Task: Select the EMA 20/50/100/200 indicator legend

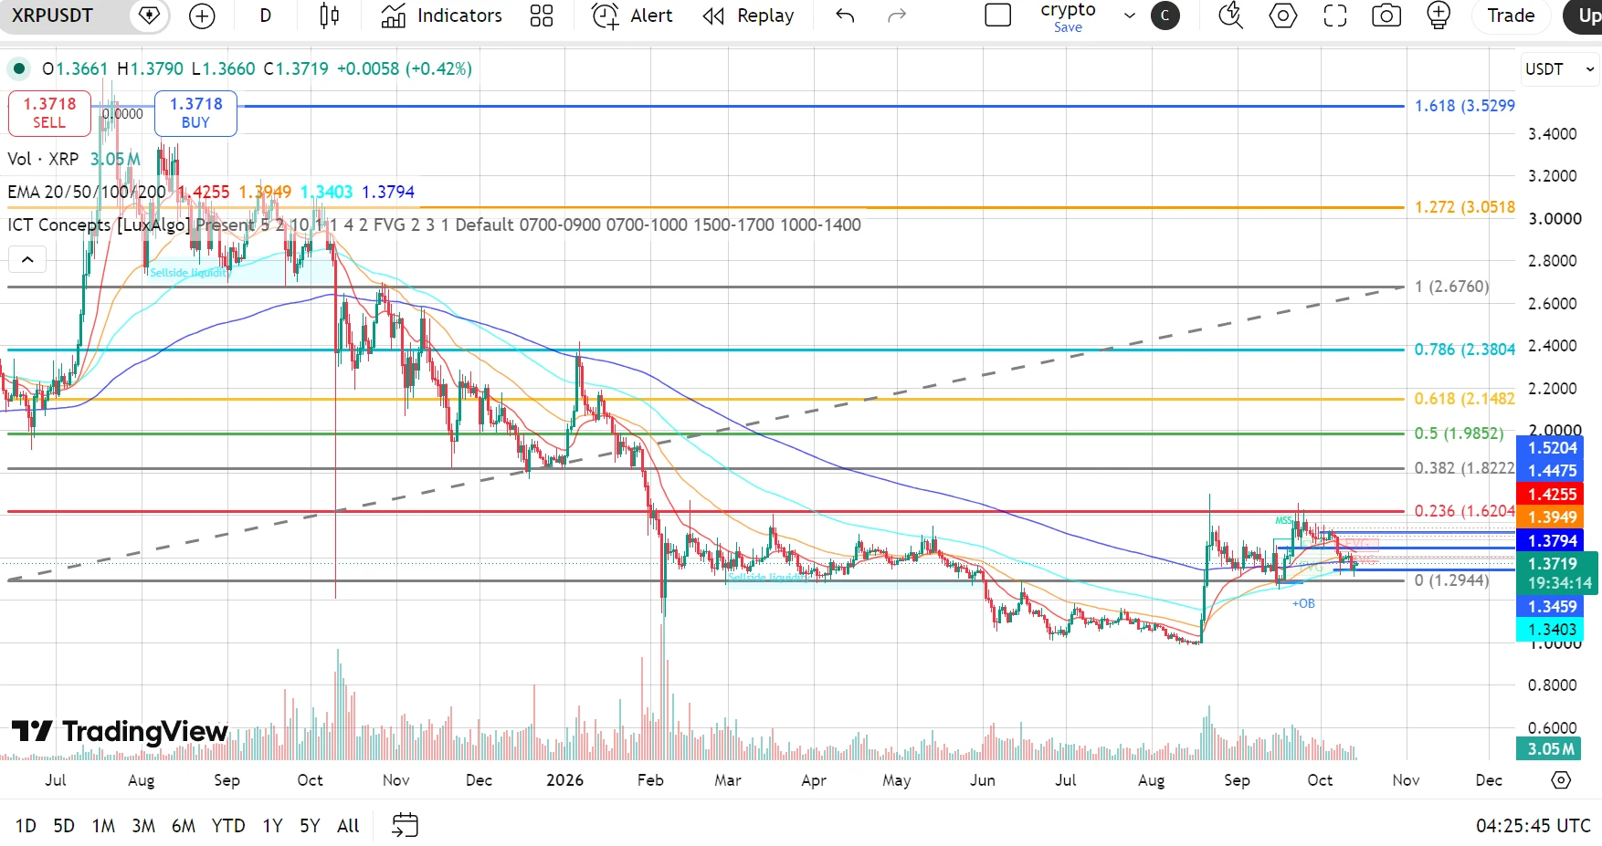Action: tap(87, 192)
